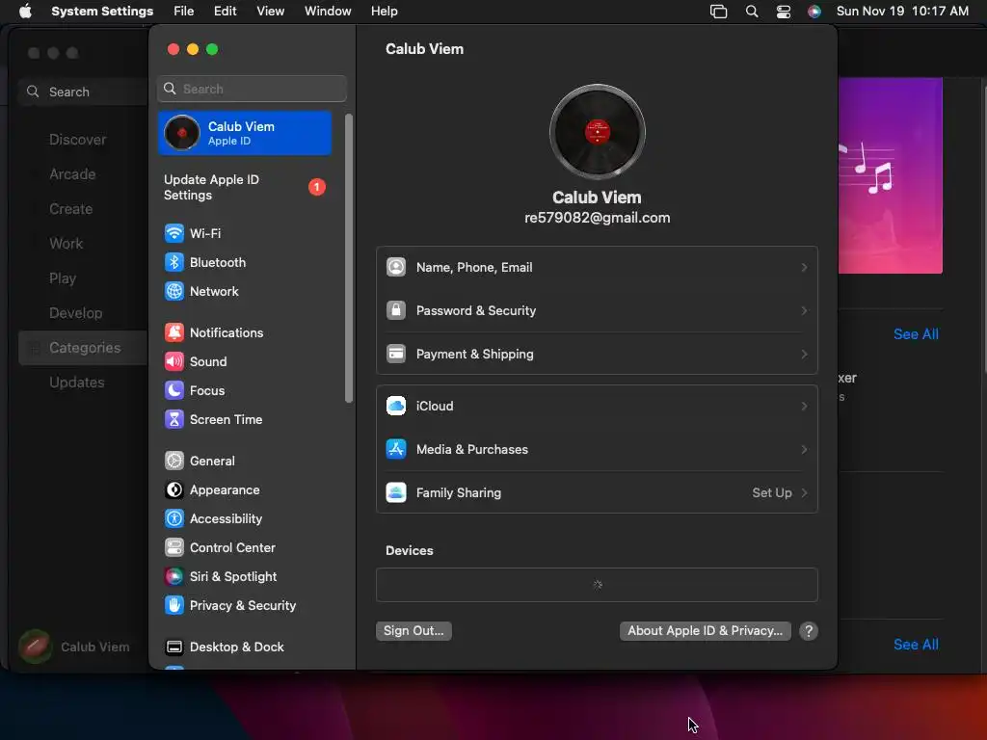Click the Payment & Shipping card icon
Screen dimensions: 987x740
point(396,355)
